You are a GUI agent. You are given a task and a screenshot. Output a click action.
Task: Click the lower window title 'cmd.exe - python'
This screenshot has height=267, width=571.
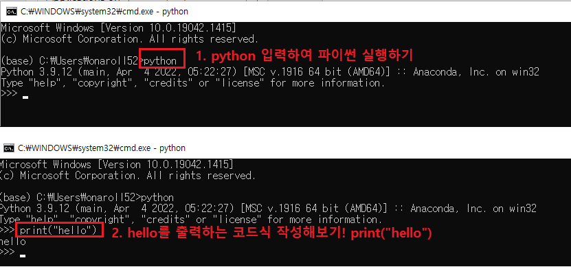(102, 148)
